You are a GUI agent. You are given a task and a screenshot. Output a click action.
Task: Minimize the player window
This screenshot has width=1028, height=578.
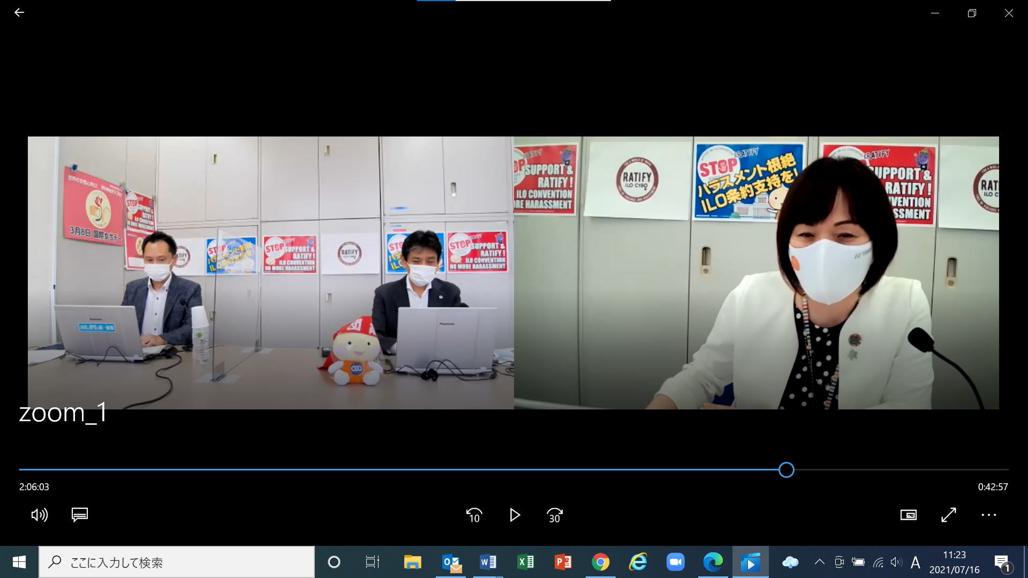coord(935,13)
